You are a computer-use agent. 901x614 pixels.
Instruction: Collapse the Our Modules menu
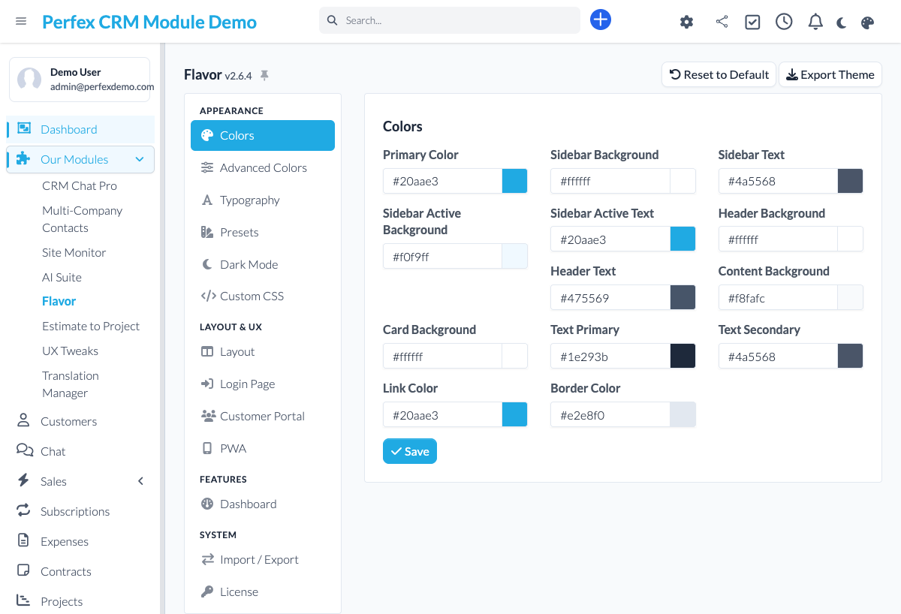pyautogui.click(x=139, y=159)
